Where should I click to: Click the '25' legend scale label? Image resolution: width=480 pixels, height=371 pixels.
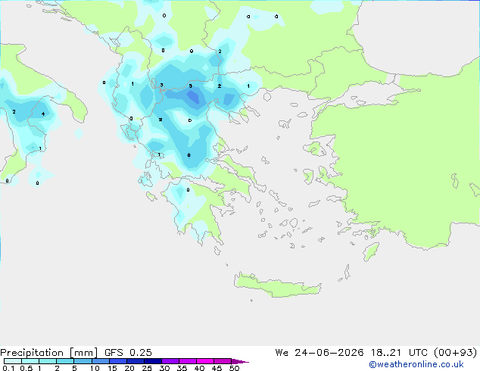[147, 368]
